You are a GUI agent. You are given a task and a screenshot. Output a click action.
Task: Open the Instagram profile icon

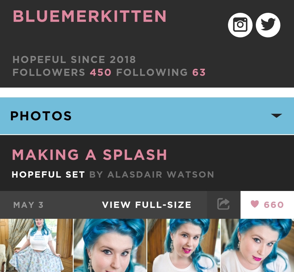pyautogui.click(x=240, y=25)
